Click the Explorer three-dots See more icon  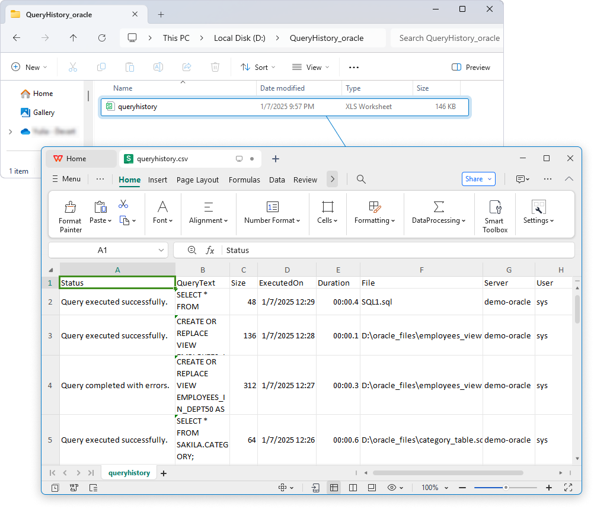click(x=353, y=68)
